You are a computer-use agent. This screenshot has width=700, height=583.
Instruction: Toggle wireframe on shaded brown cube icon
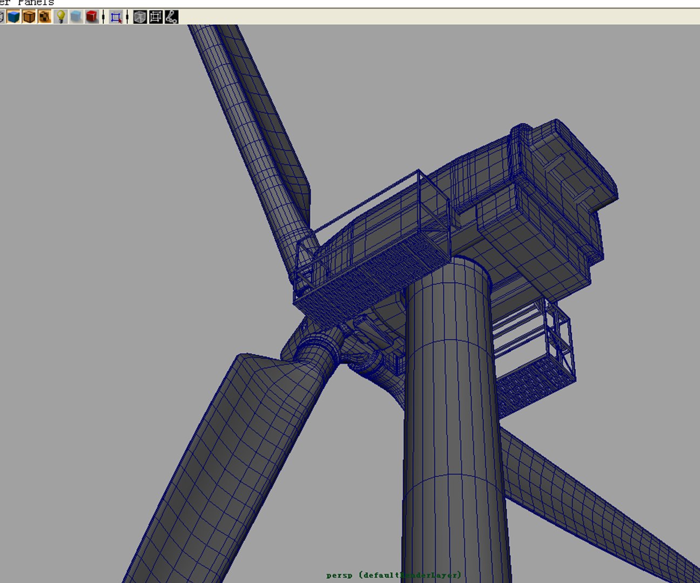coord(29,17)
